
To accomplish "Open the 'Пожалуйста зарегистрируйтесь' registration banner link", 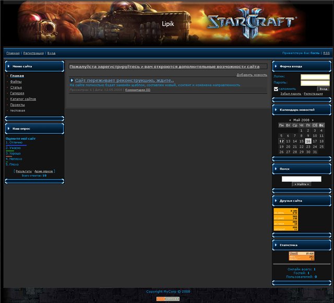I will [x=164, y=67].
